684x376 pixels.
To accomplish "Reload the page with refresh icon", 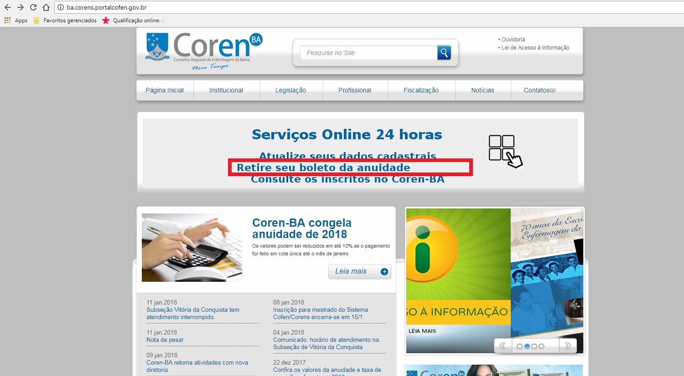I will click(33, 7).
